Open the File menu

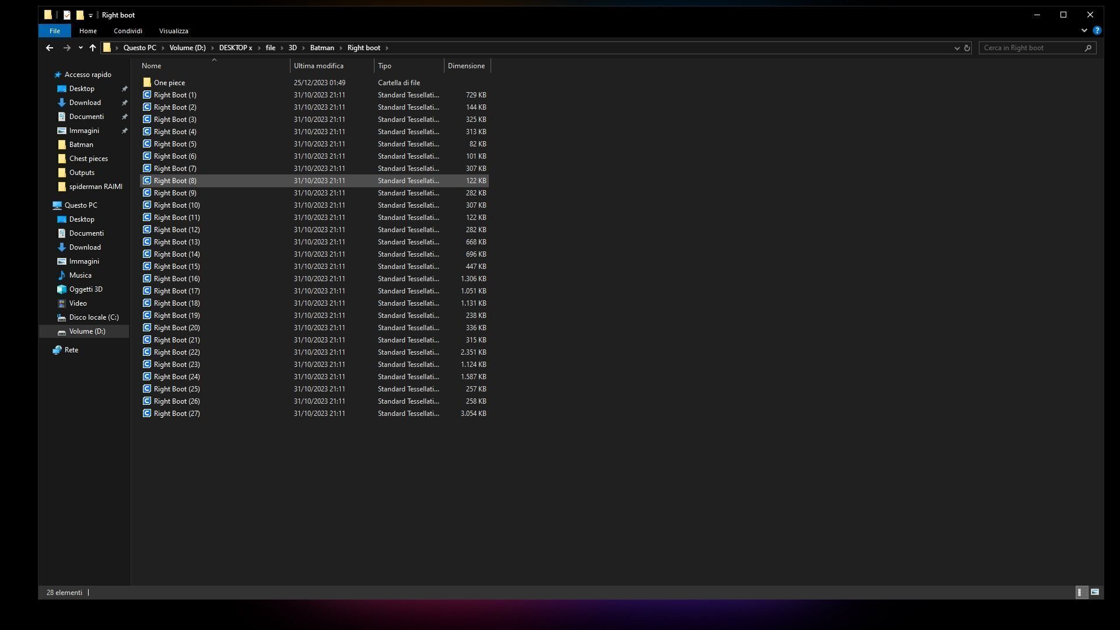(x=54, y=31)
